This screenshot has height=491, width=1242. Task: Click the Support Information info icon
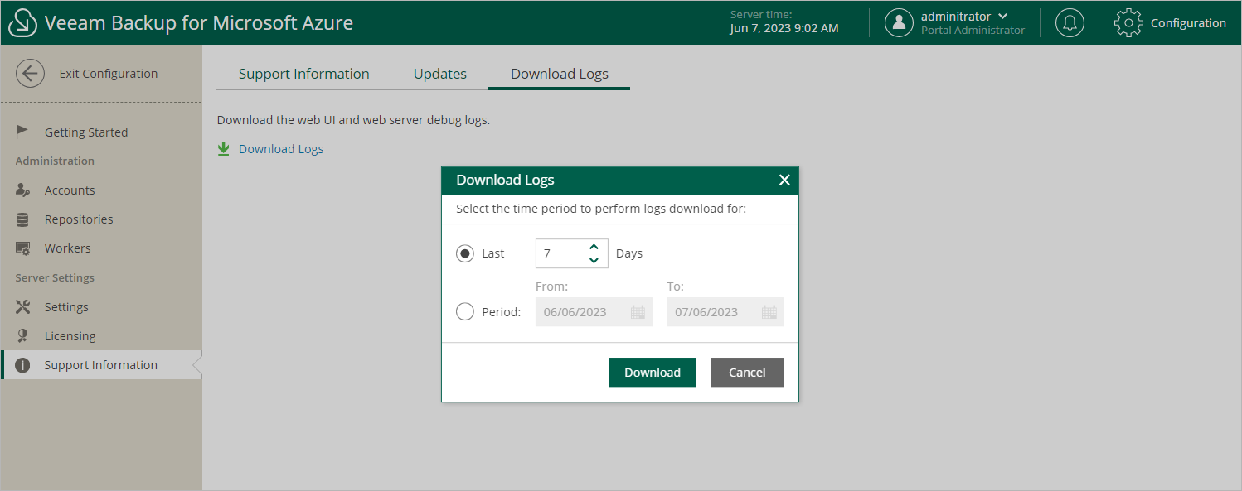[23, 365]
